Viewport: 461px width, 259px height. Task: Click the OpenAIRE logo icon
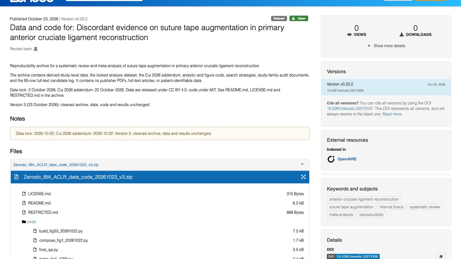click(331, 159)
